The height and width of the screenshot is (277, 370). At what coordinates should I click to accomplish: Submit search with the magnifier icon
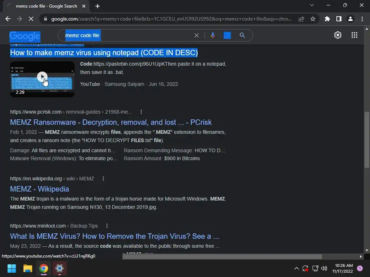(x=242, y=35)
